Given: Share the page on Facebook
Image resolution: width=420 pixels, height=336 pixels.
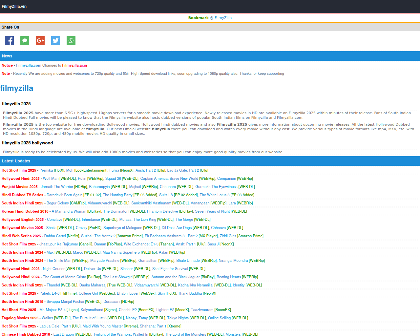Looking at the screenshot, I should coord(9,41).
